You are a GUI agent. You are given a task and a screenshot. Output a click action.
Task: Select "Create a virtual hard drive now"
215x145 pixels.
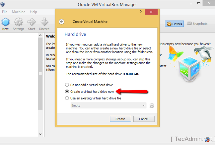(67, 91)
